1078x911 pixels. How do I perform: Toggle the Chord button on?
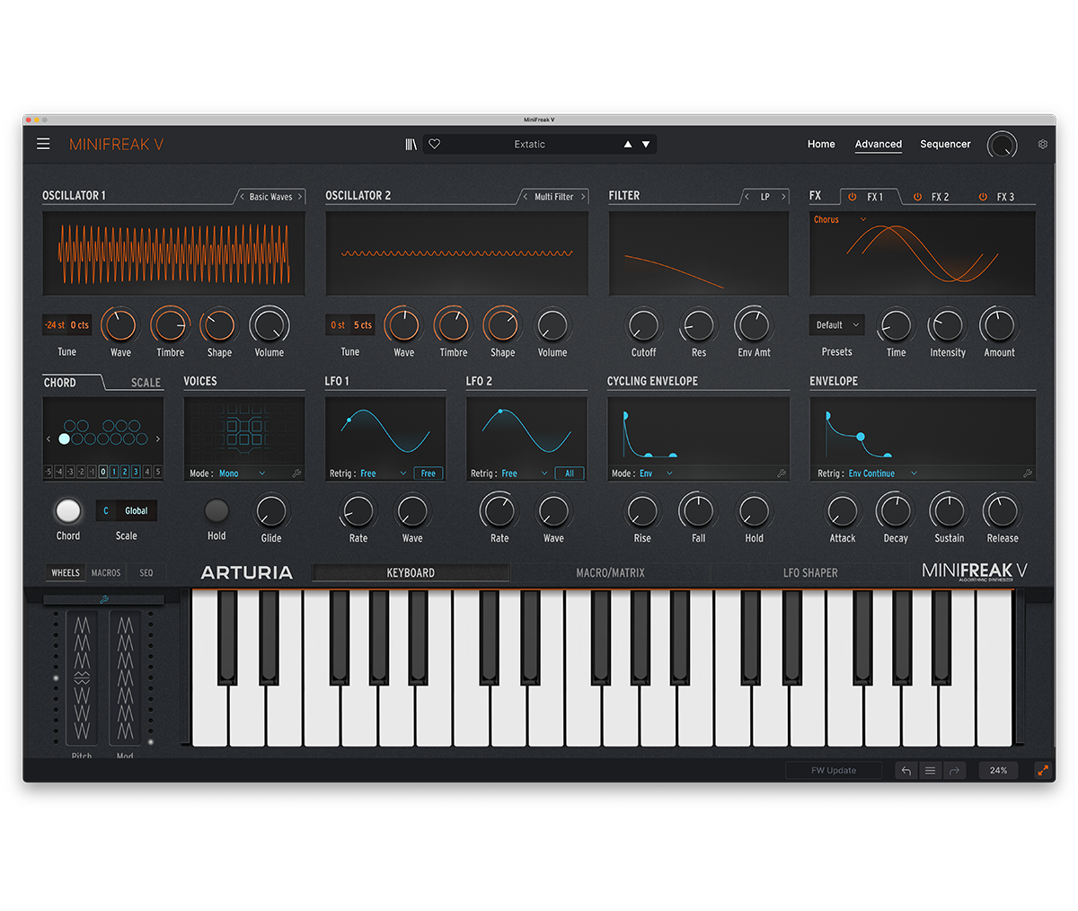(x=68, y=510)
